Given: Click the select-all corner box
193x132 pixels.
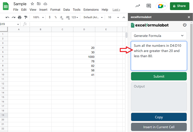Looking at the screenshot, I should (x=4, y=29).
